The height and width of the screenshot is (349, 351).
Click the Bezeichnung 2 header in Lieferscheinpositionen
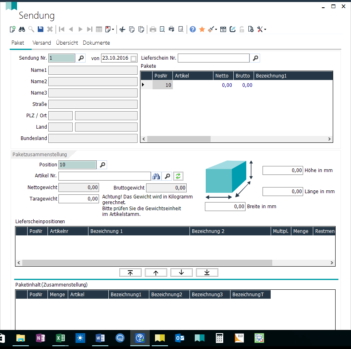pyautogui.click(x=230, y=231)
